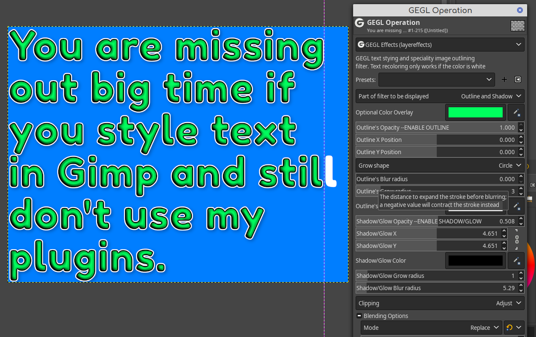The width and height of the screenshot is (536, 337).
Task: Collapse the Blending Options section
Action: click(359, 316)
